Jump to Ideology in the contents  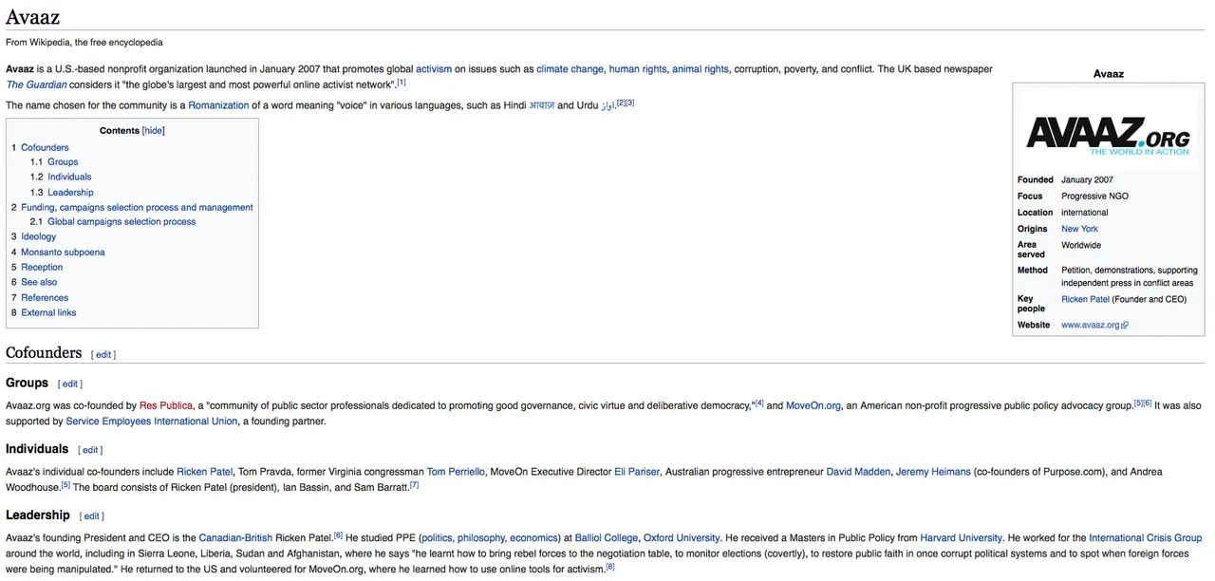(38, 237)
